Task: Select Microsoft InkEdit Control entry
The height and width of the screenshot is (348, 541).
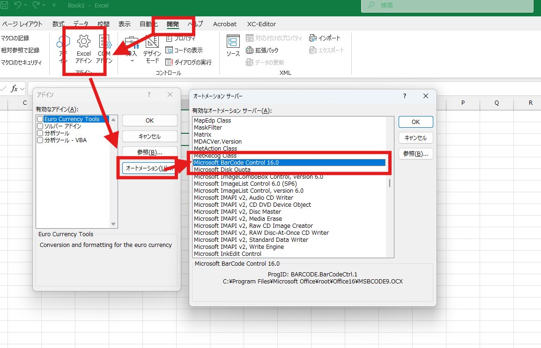Action: click(x=289, y=254)
